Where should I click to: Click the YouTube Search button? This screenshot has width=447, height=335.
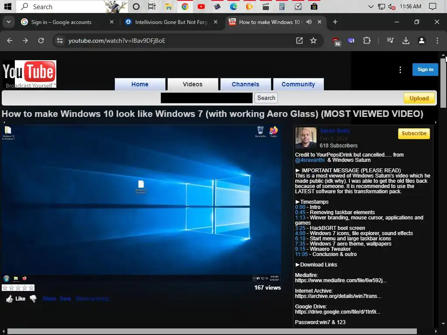click(x=266, y=98)
